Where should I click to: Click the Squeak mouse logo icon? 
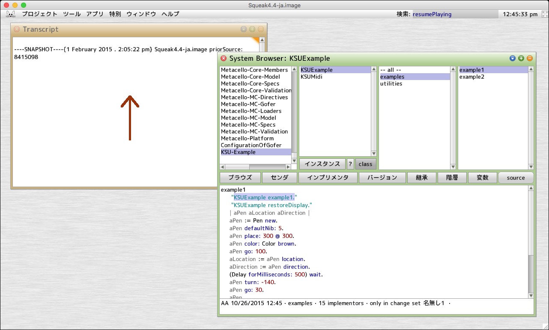(x=11, y=14)
